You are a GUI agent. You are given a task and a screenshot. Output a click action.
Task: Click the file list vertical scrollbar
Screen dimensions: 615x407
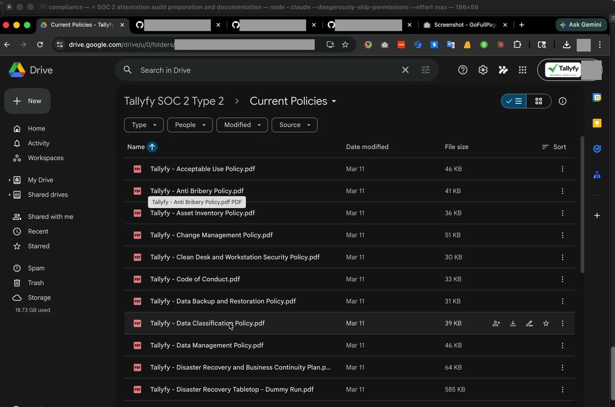point(583,205)
